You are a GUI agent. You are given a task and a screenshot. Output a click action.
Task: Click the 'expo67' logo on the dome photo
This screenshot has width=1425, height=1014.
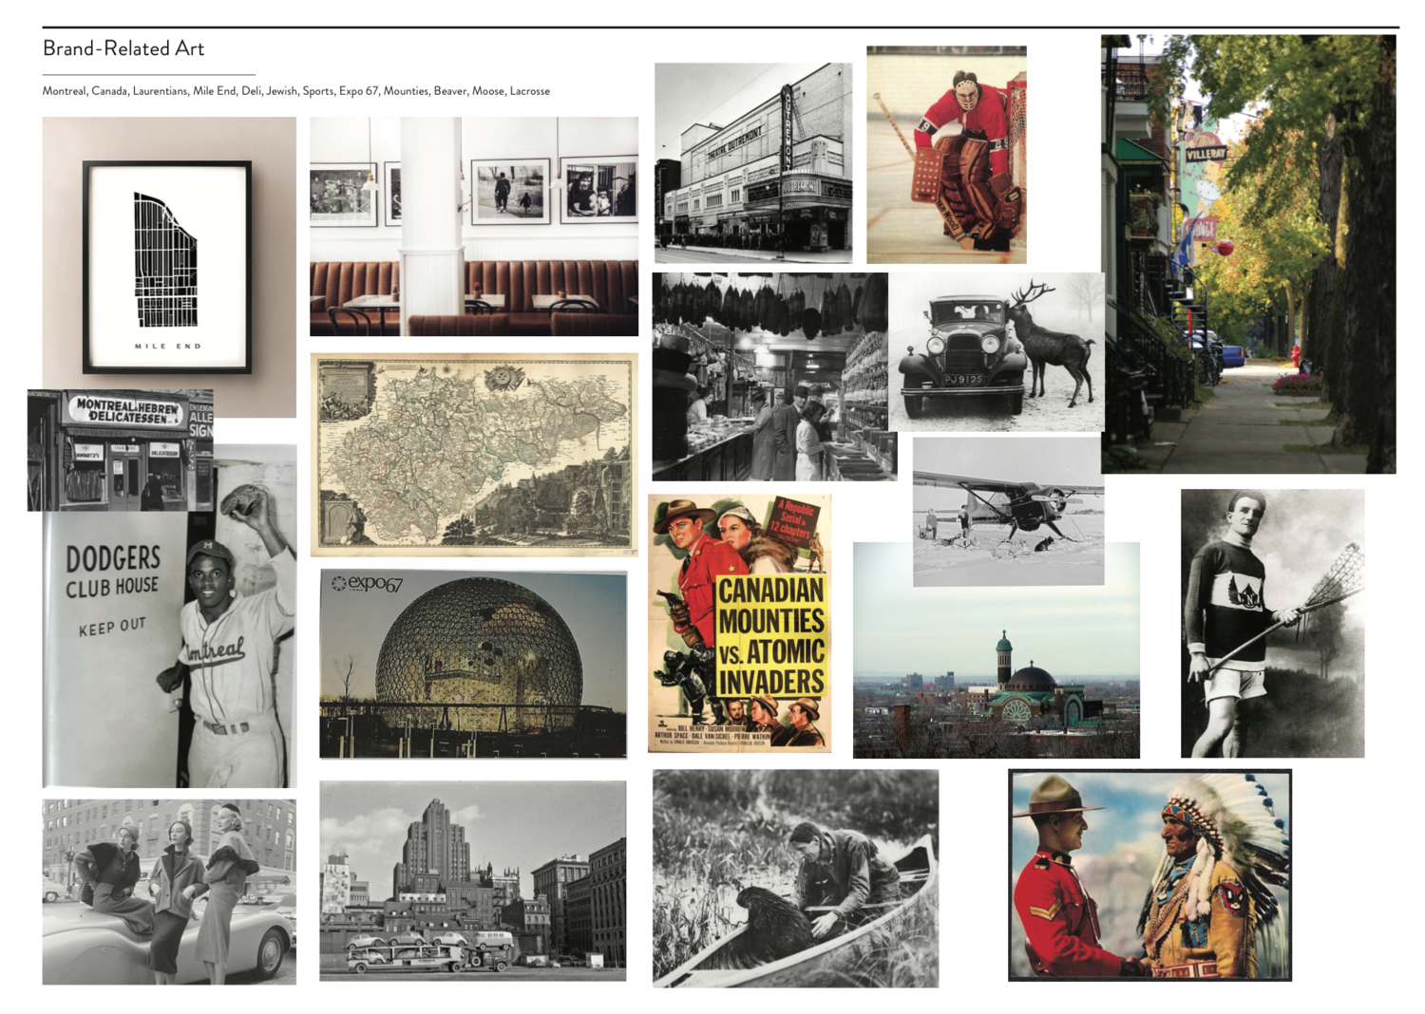(367, 584)
